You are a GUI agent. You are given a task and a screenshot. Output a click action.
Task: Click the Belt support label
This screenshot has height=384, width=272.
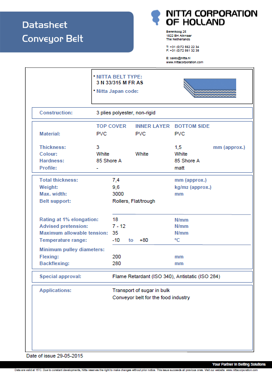pyautogui.click(x=55, y=201)
